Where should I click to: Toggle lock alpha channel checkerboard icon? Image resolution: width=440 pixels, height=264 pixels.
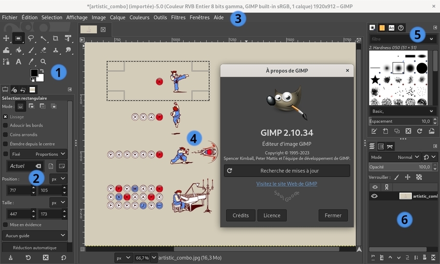click(x=419, y=177)
